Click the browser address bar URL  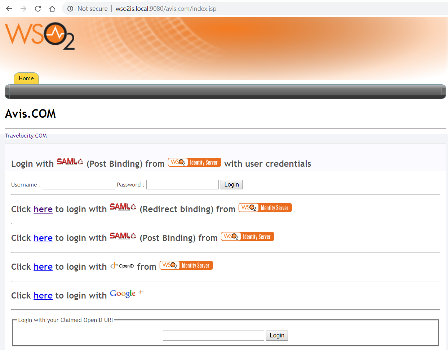click(x=166, y=9)
